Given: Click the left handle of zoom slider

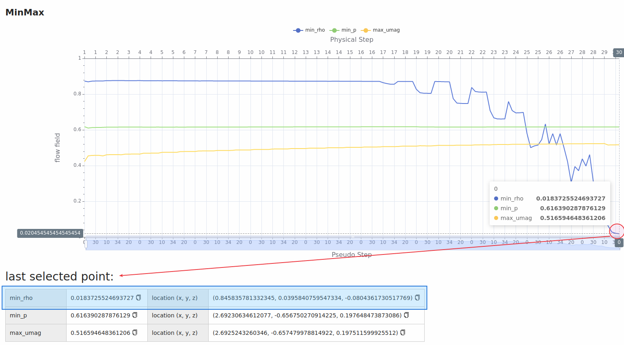Looking at the screenshot, I should [x=85, y=243].
